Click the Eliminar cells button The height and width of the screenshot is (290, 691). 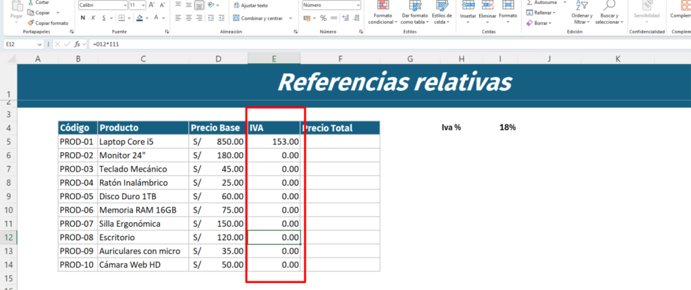click(487, 13)
